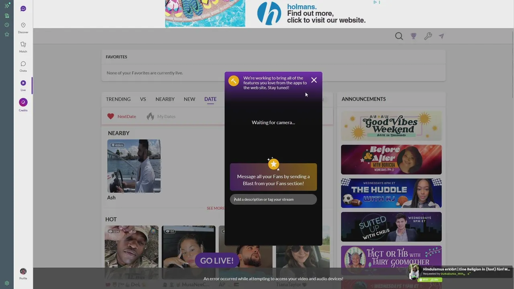The width and height of the screenshot is (514, 289).
Task: Click the purple smiley chat logo
Action: pyautogui.click(x=23, y=8)
